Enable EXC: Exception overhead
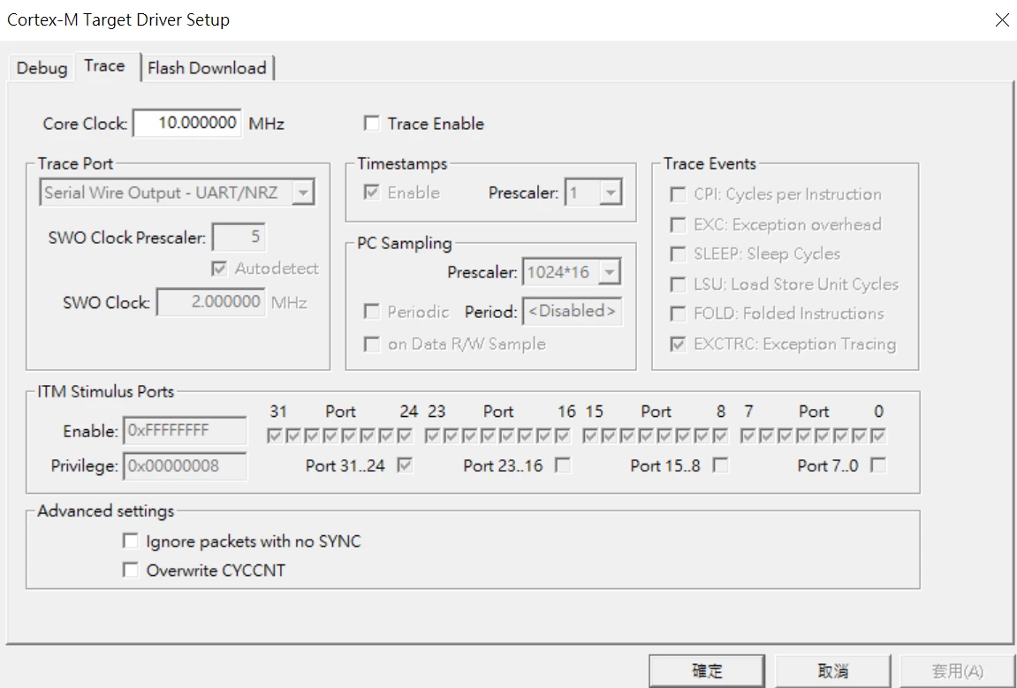1017x688 pixels. 678,225
